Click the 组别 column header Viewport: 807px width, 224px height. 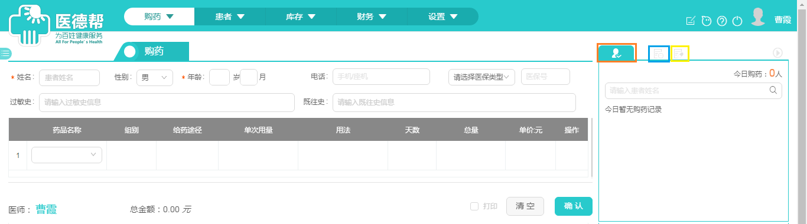coord(131,130)
